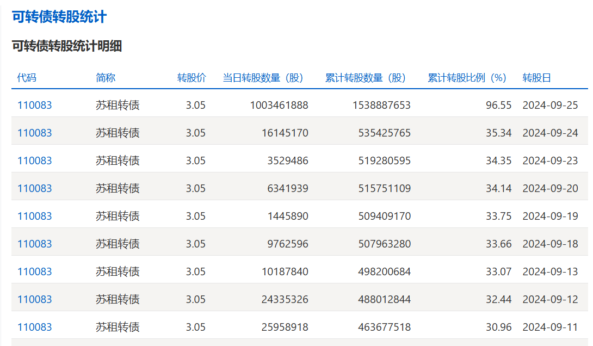This screenshot has width=593, height=346.
Task: Open code link 110083 for 2024-09-20 row
Action: (x=34, y=188)
